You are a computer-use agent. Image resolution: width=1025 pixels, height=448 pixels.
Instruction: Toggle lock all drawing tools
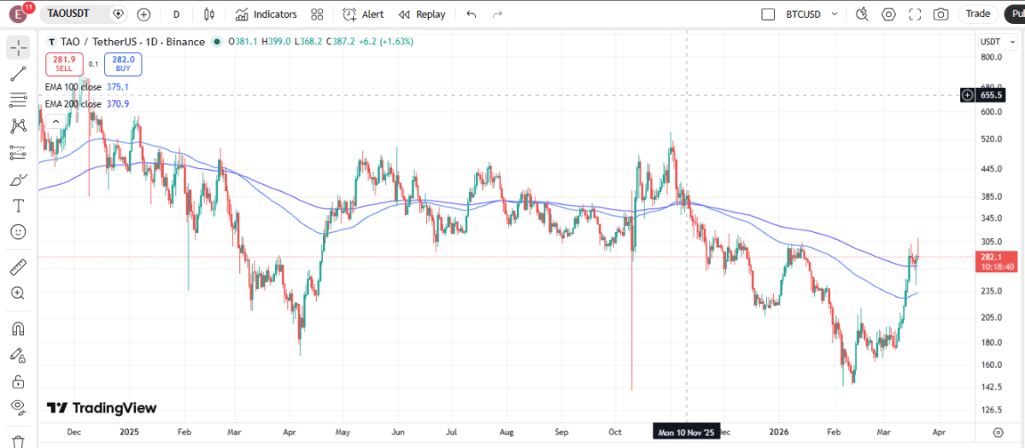point(18,381)
